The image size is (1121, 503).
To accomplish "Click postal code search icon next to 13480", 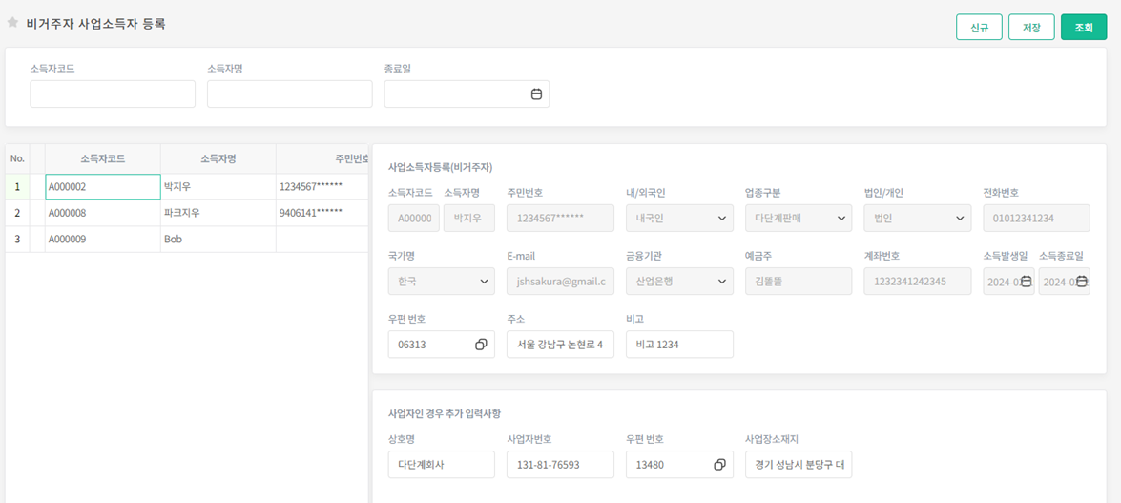I will [719, 465].
